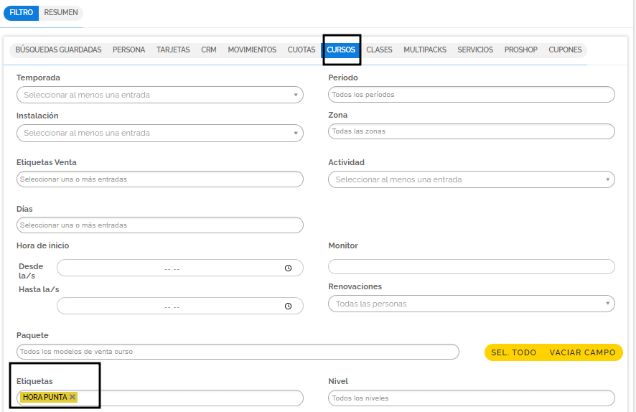Expand the Renovaciones dropdown

pyautogui.click(x=472, y=304)
